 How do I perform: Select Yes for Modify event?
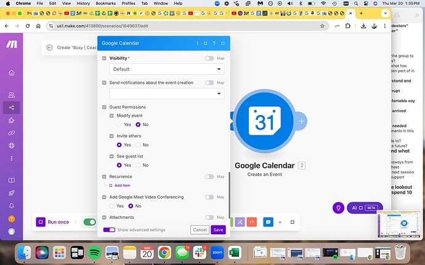point(119,125)
